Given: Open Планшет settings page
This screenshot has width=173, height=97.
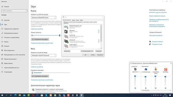Looking at the screenshot, I should click(x=6, y=46).
